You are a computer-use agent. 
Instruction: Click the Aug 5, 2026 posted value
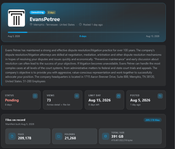click(x=140, y=100)
